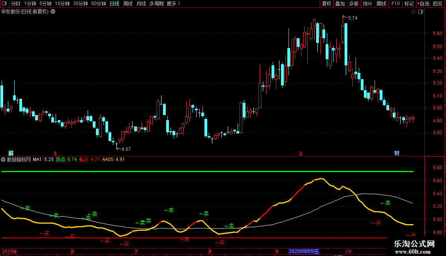Select the 15分钟 period tab
Viewport: 446px width, 256px height.
click(x=62, y=4)
